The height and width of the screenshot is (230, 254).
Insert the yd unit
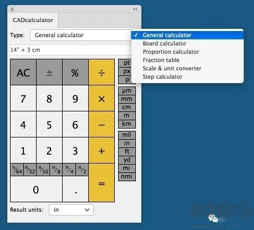click(x=127, y=160)
